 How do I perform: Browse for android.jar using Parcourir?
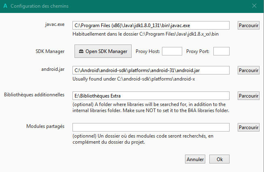coord(248,70)
